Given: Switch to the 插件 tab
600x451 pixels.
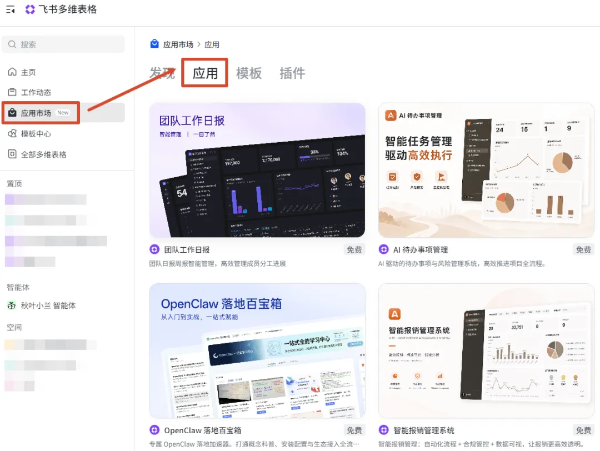Looking at the screenshot, I should [x=292, y=73].
